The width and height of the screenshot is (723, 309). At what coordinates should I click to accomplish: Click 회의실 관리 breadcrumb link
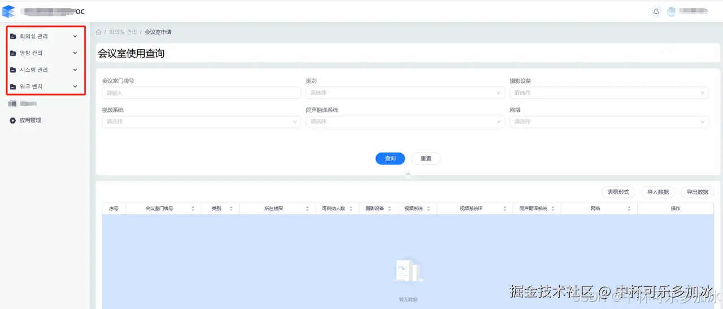(123, 32)
